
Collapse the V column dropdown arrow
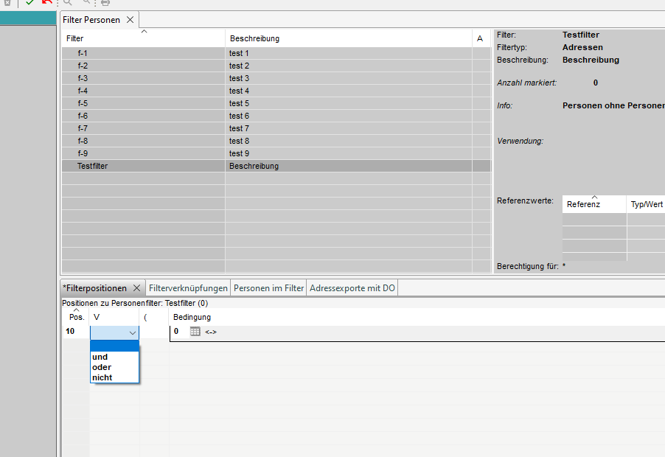click(132, 332)
